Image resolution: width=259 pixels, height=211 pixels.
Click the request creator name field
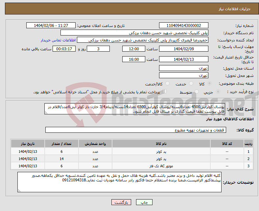click(x=143, y=40)
